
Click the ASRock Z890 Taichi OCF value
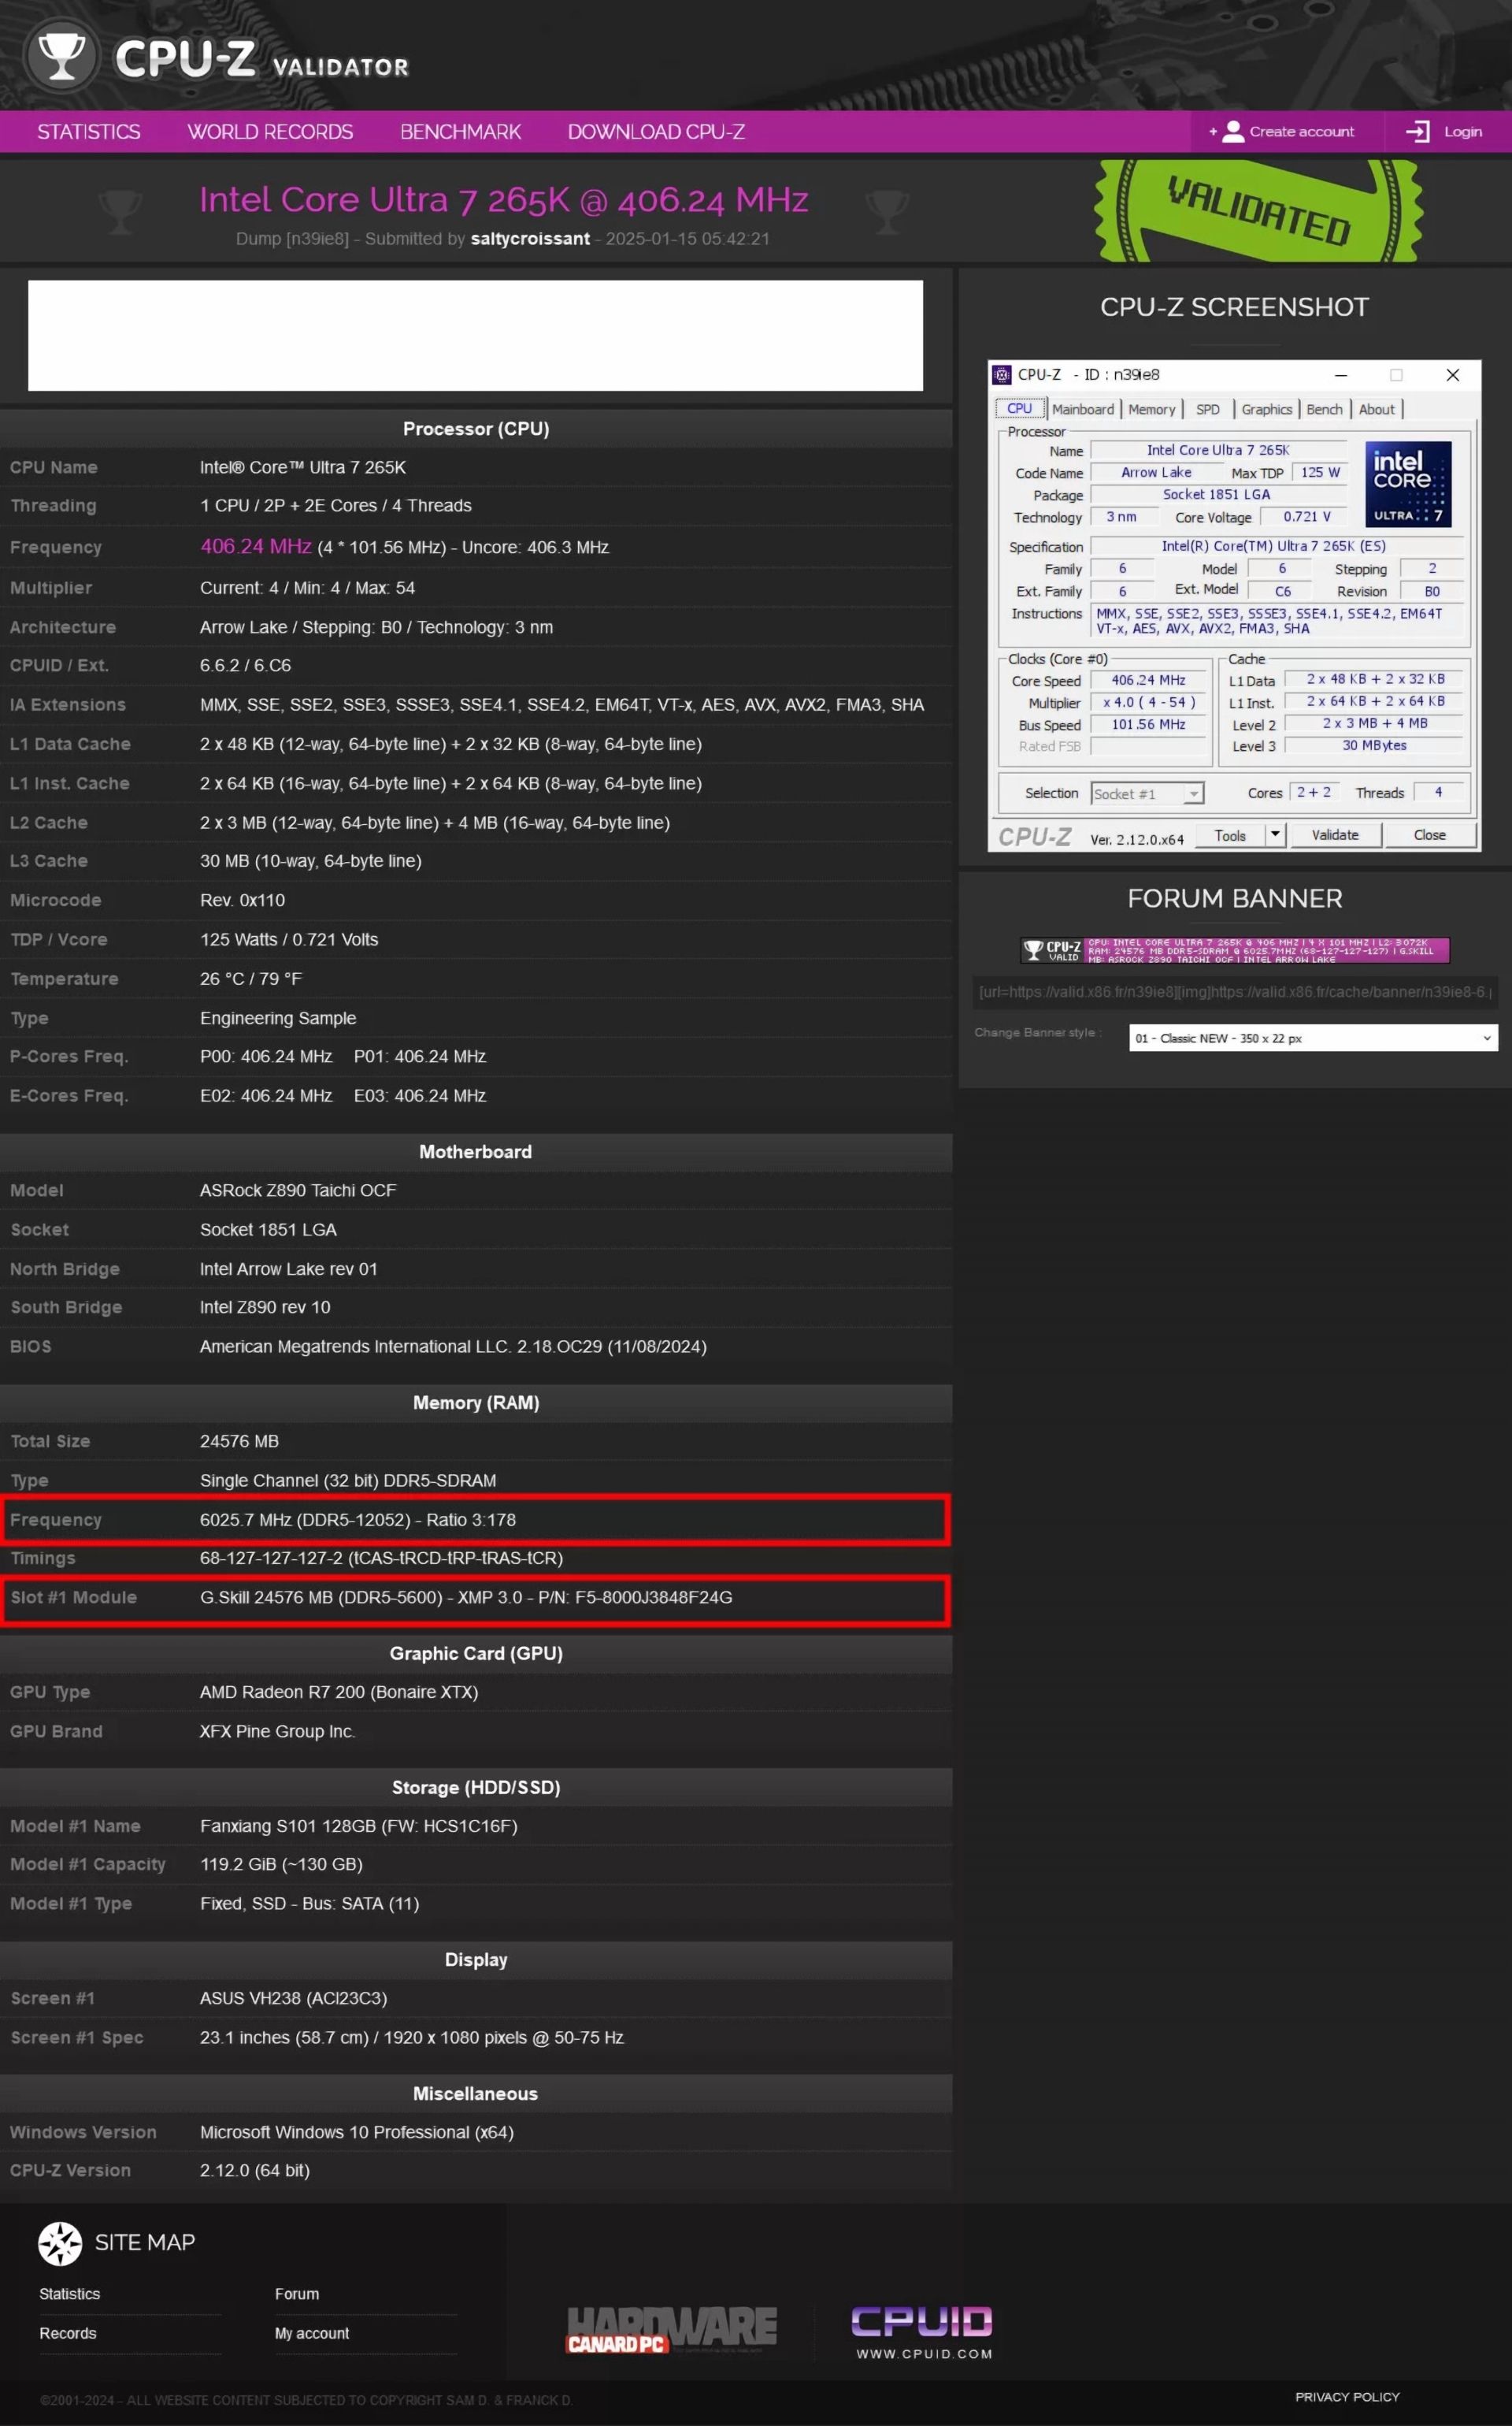click(x=298, y=1191)
